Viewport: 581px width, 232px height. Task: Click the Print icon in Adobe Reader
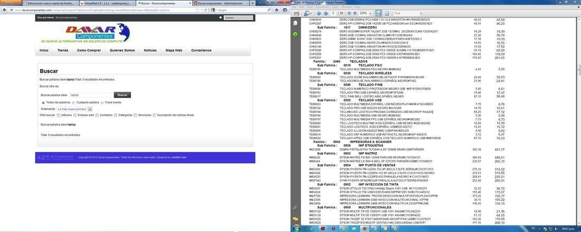[x=296, y=13]
